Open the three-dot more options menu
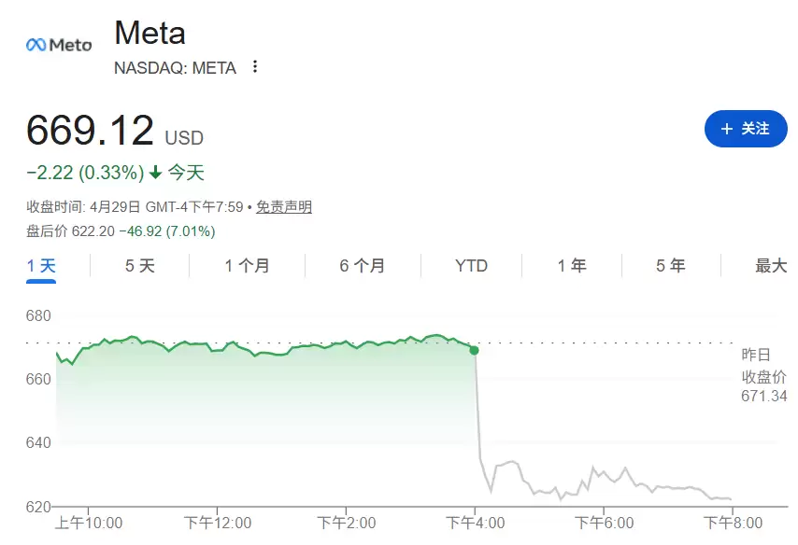This screenshot has width=798, height=545. coord(255,67)
